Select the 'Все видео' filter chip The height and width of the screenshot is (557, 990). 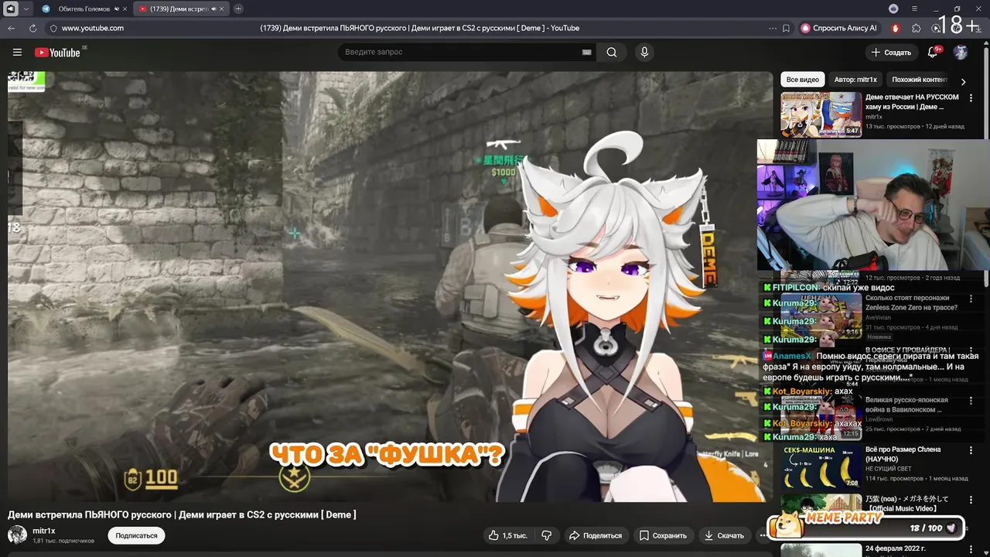pos(802,80)
